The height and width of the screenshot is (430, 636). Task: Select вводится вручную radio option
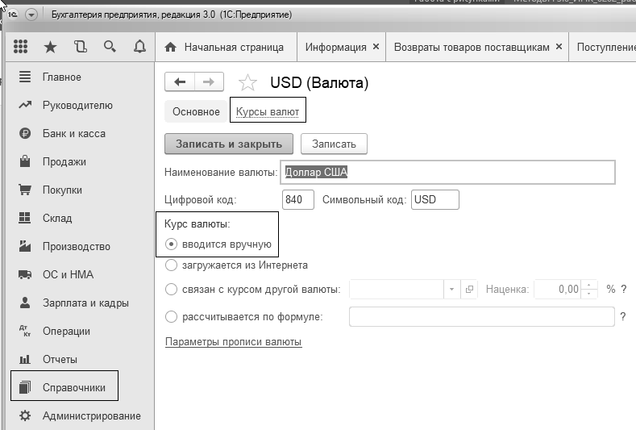point(171,244)
